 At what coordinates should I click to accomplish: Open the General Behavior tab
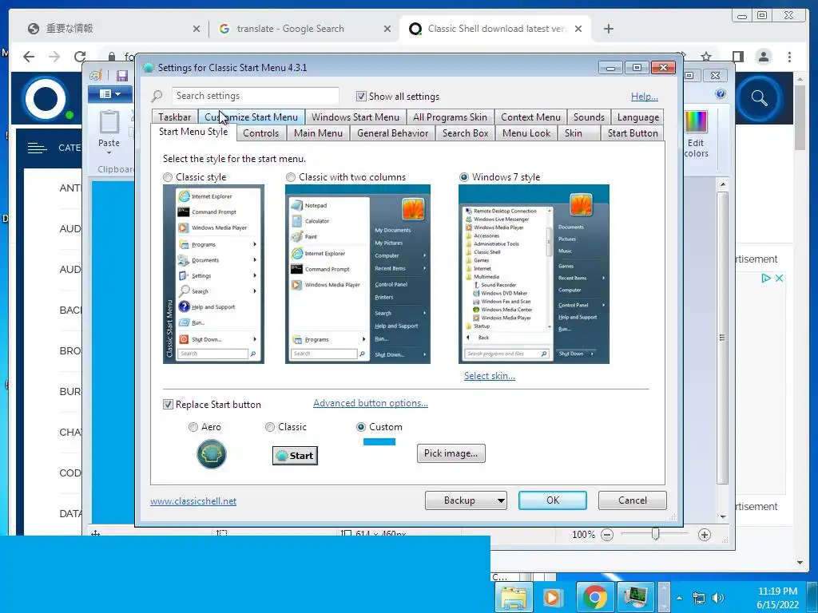click(x=393, y=133)
